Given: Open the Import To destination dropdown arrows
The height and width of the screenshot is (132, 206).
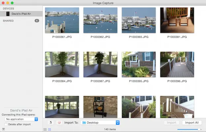Looking at the screenshot, I should (118, 122).
